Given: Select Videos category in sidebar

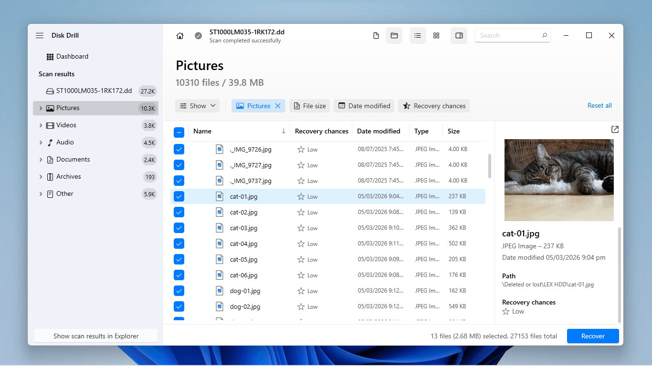Looking at the screenshot, I should click(95, 125).
